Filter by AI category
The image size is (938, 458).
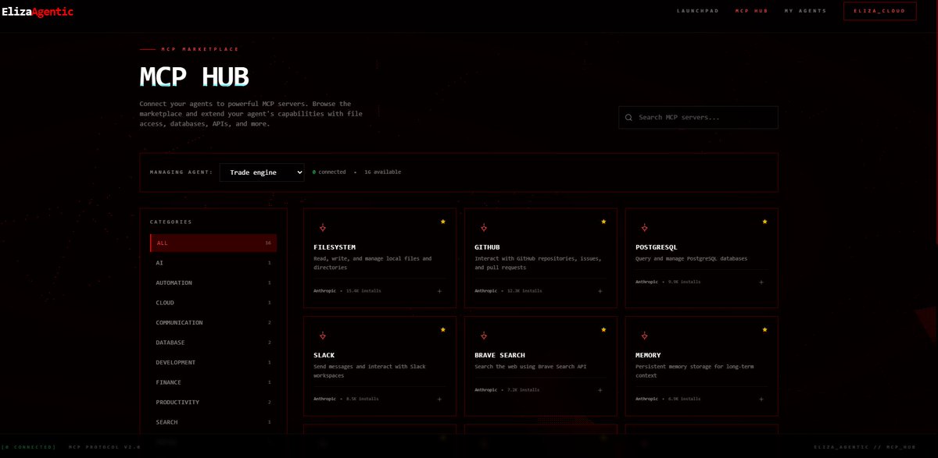point(213,263)
